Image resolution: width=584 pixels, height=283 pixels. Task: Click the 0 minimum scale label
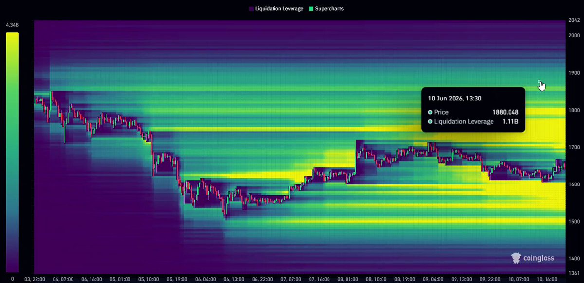[12, 278]
